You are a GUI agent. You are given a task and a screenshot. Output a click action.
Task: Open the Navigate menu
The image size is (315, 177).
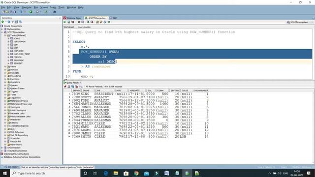(x=26, y=7)
